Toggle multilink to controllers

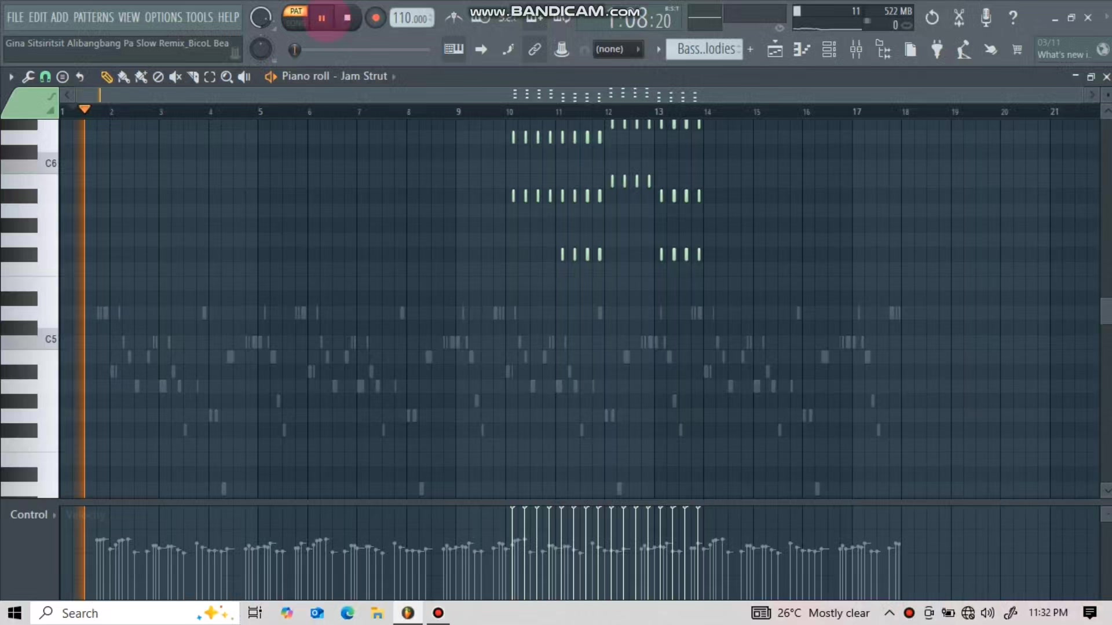pos(535,49)
